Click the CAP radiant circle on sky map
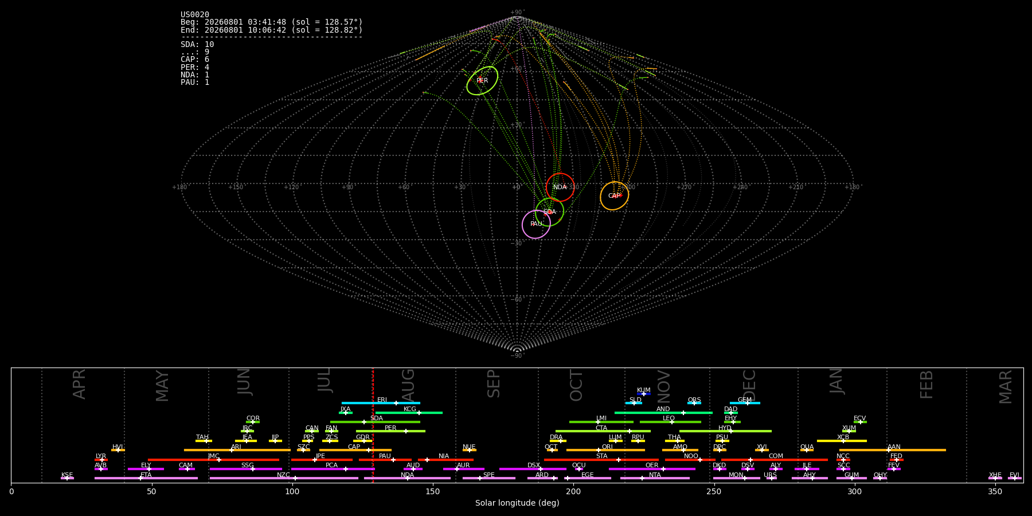Screen dimensions: 1032x516 pyautogui.click(x=615, y=196)
